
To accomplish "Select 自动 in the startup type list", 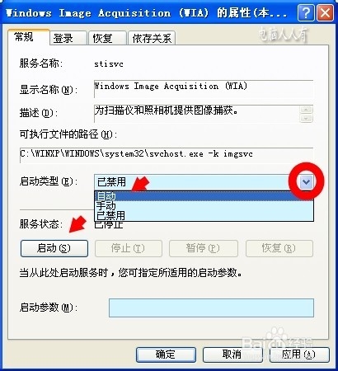I will pyautogui.click(x=204, y=196).
